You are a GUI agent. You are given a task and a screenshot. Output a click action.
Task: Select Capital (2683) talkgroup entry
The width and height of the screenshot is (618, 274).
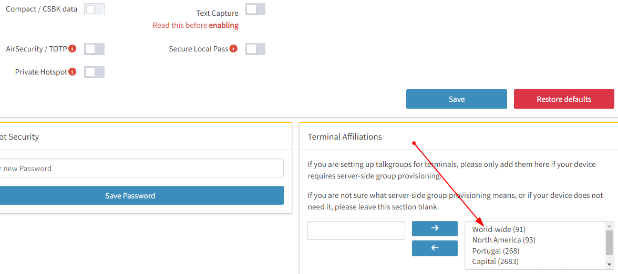[495, 261]
